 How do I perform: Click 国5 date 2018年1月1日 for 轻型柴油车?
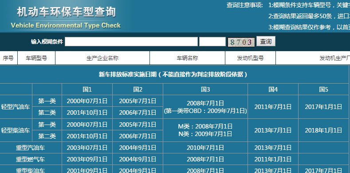(x=324, y=130)
